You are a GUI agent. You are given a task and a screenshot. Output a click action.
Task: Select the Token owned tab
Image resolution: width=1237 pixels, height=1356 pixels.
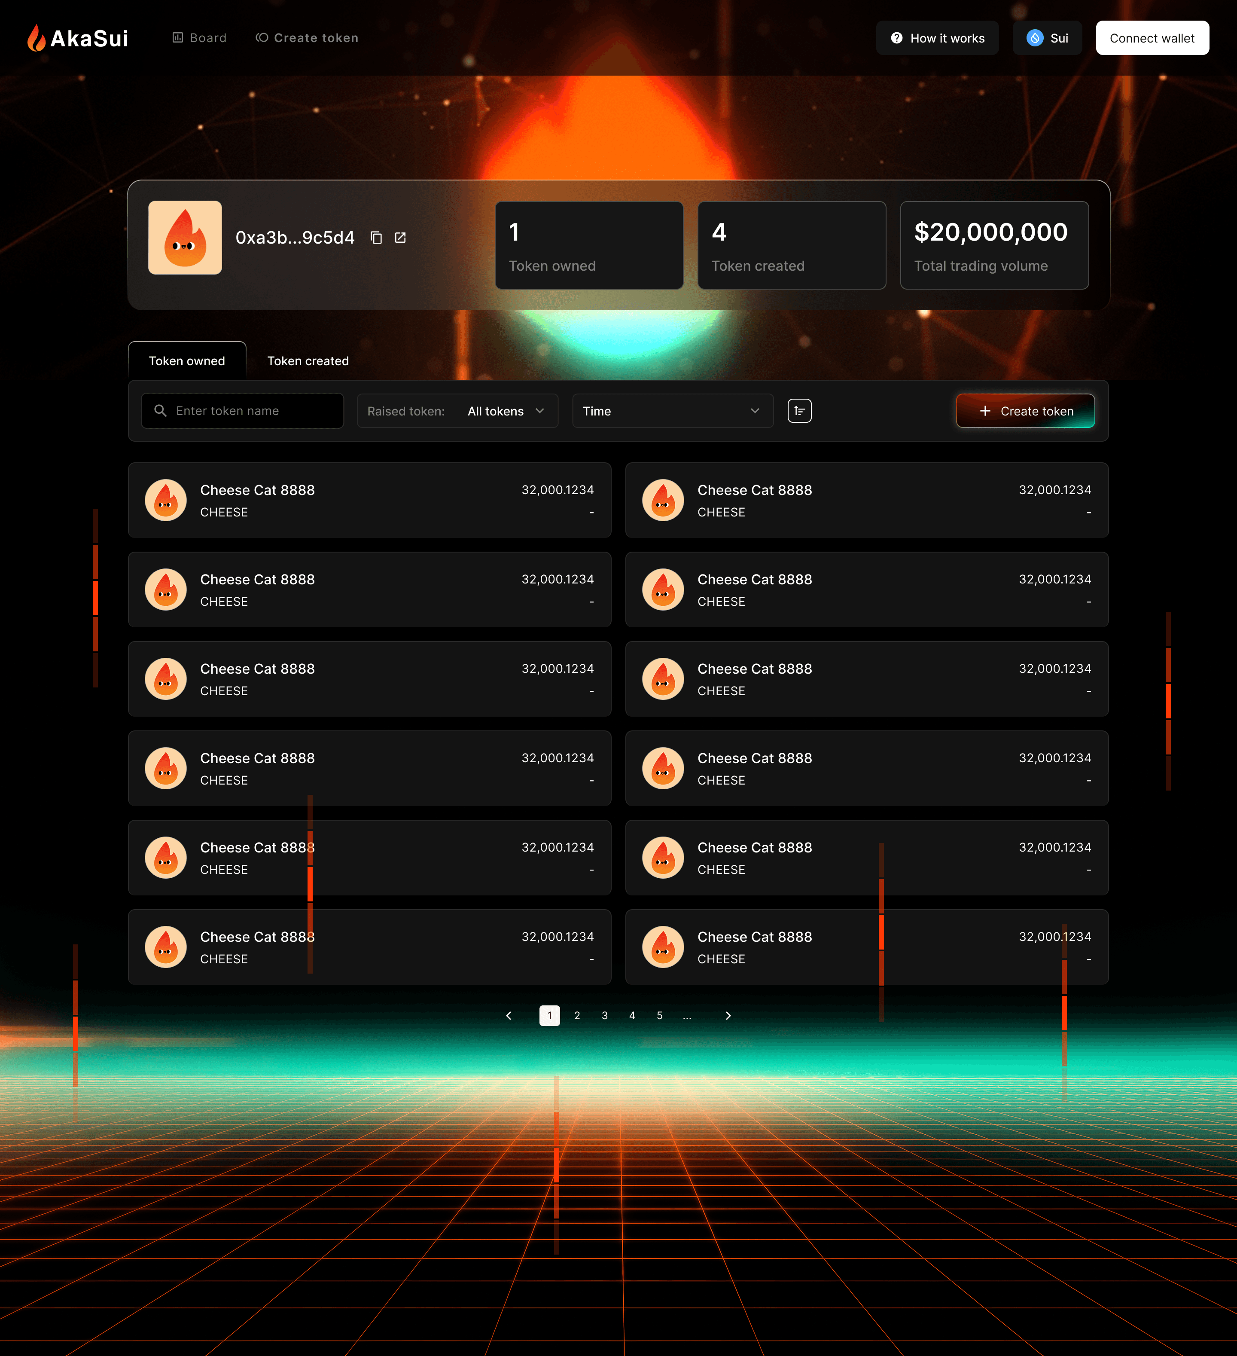[x=187, y=361]
